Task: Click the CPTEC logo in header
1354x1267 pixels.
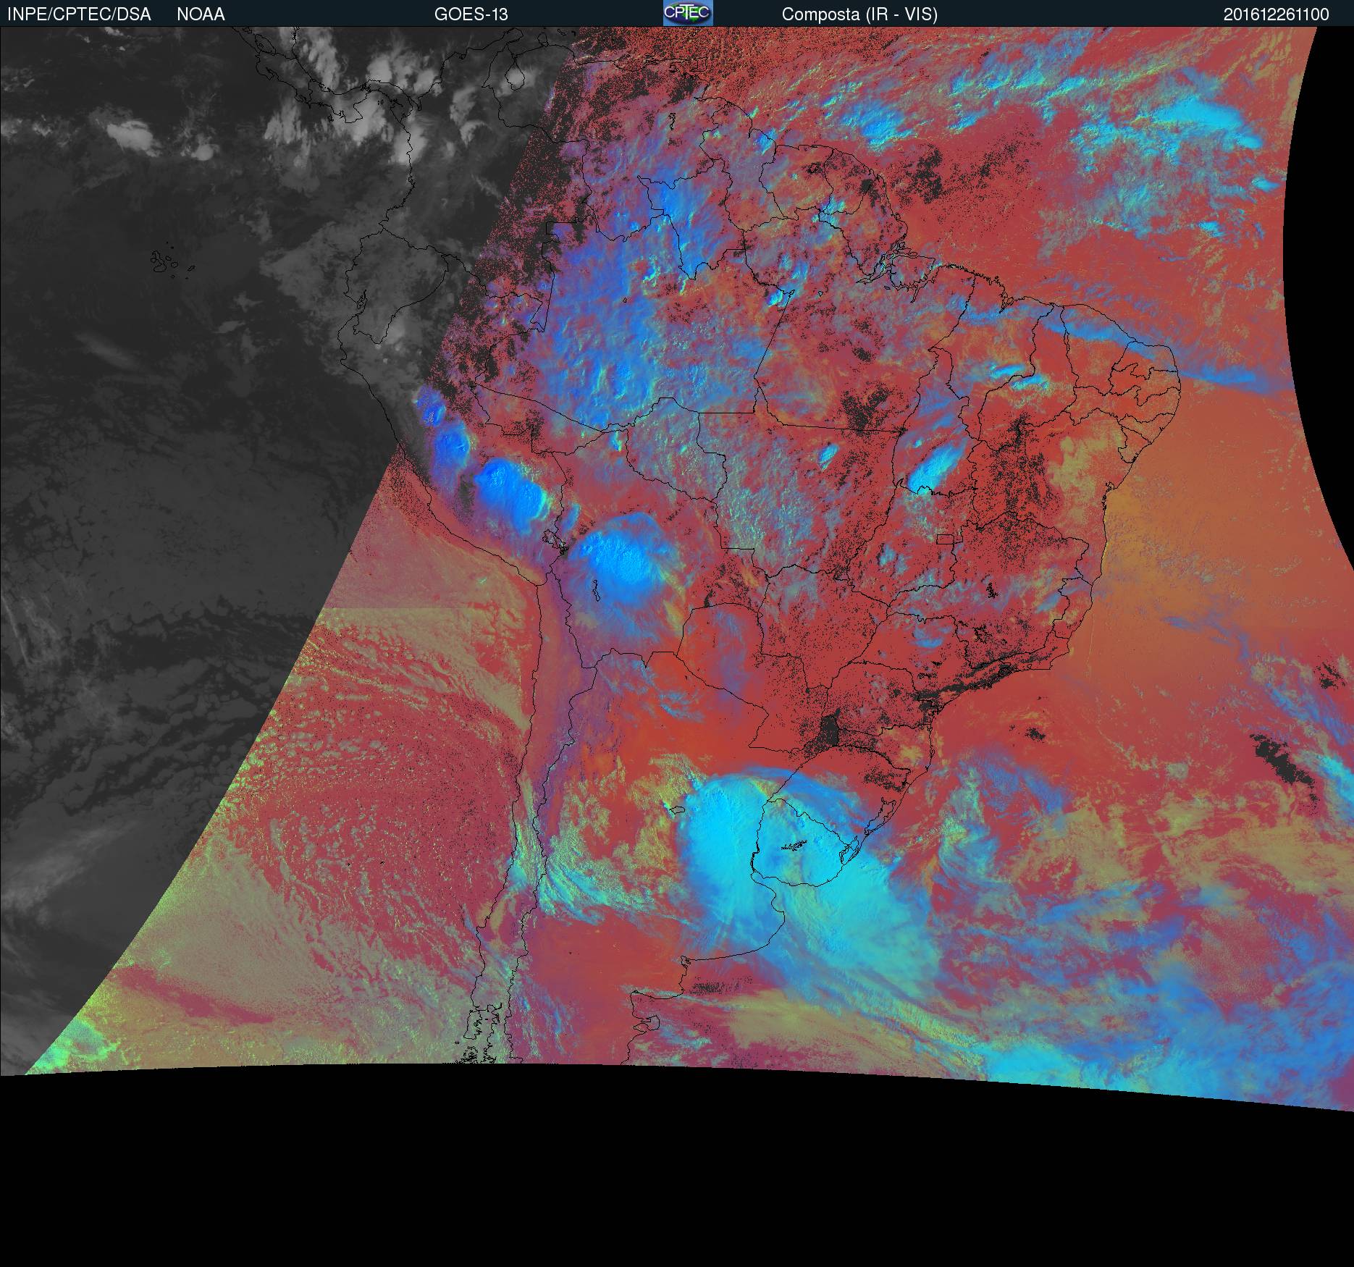Action: (x=687, y=13)
